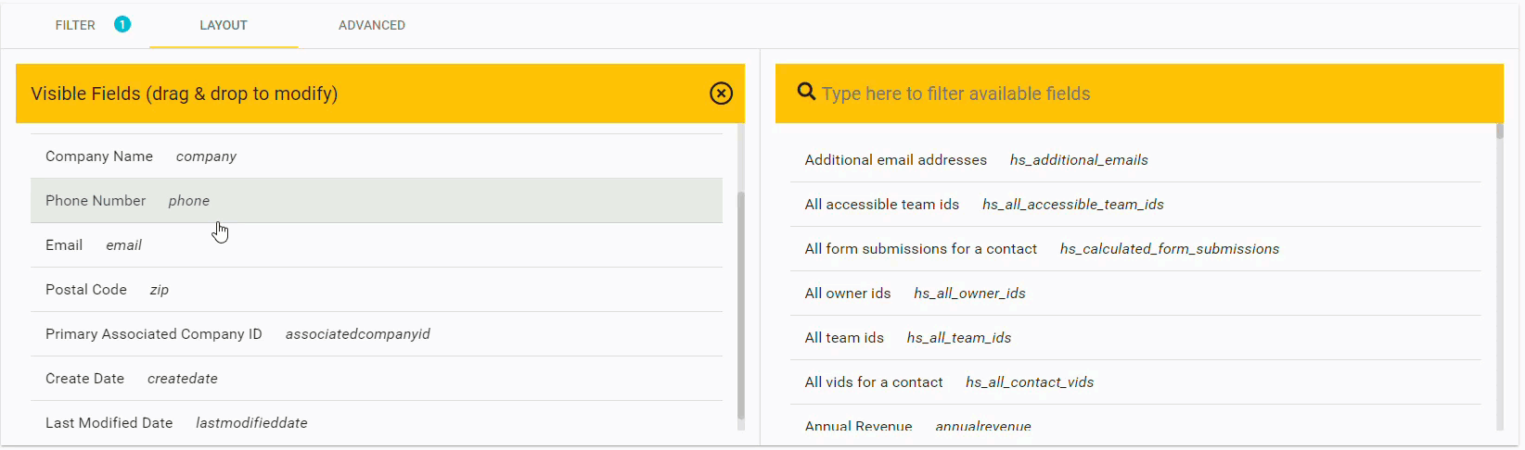Select the Create Date field
The width and height of the screenshot is (1525, 450).
[x=377, y=379]
